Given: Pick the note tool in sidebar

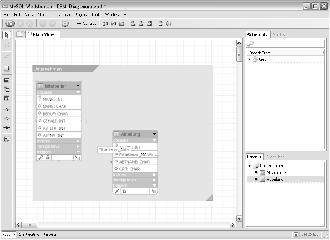Looking at the screenshot, I should point(7,139).
